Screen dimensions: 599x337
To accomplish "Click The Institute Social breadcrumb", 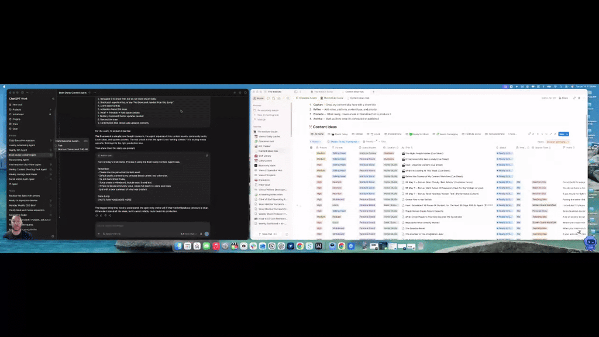I will [332, 98].
